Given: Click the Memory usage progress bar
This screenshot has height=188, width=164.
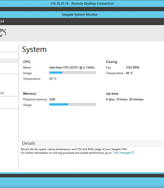Looking at the screenshot, I should (72, 105).
